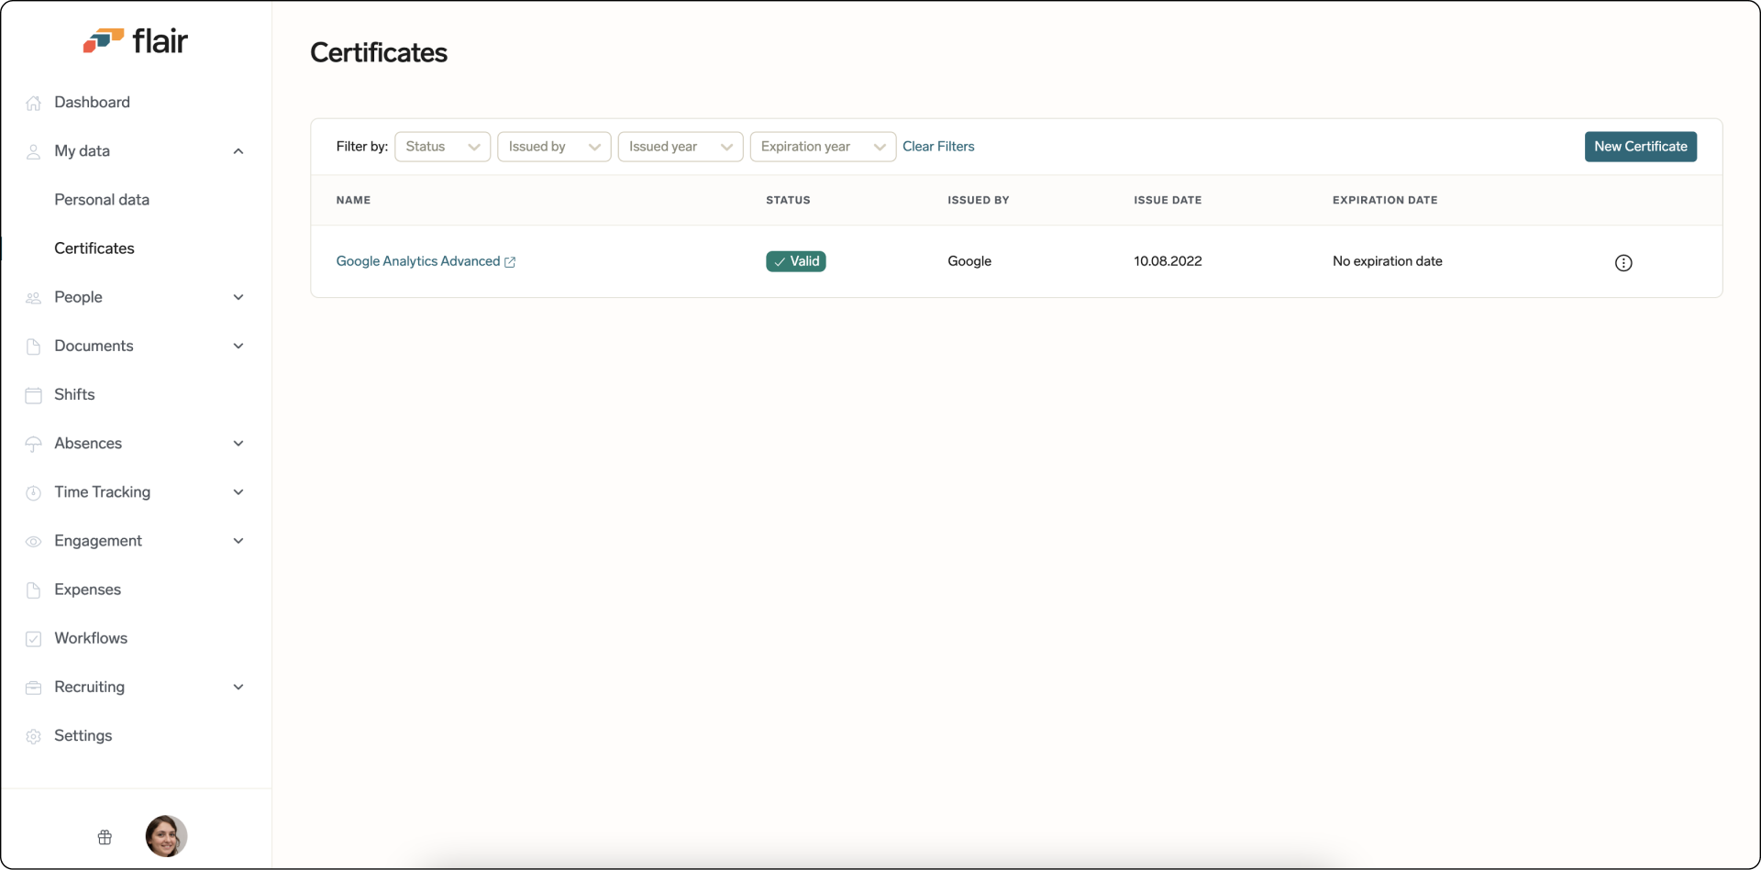
Task: Open the Issued by filter dropdown
Action: pyautogui.click(x=554, y=147)
